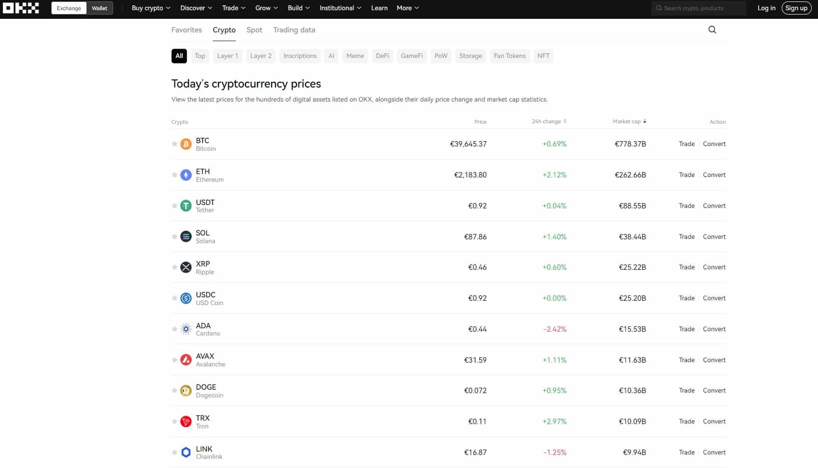Click the search crypto input field
The image size is (818, 468).
[x=702, y=8]
